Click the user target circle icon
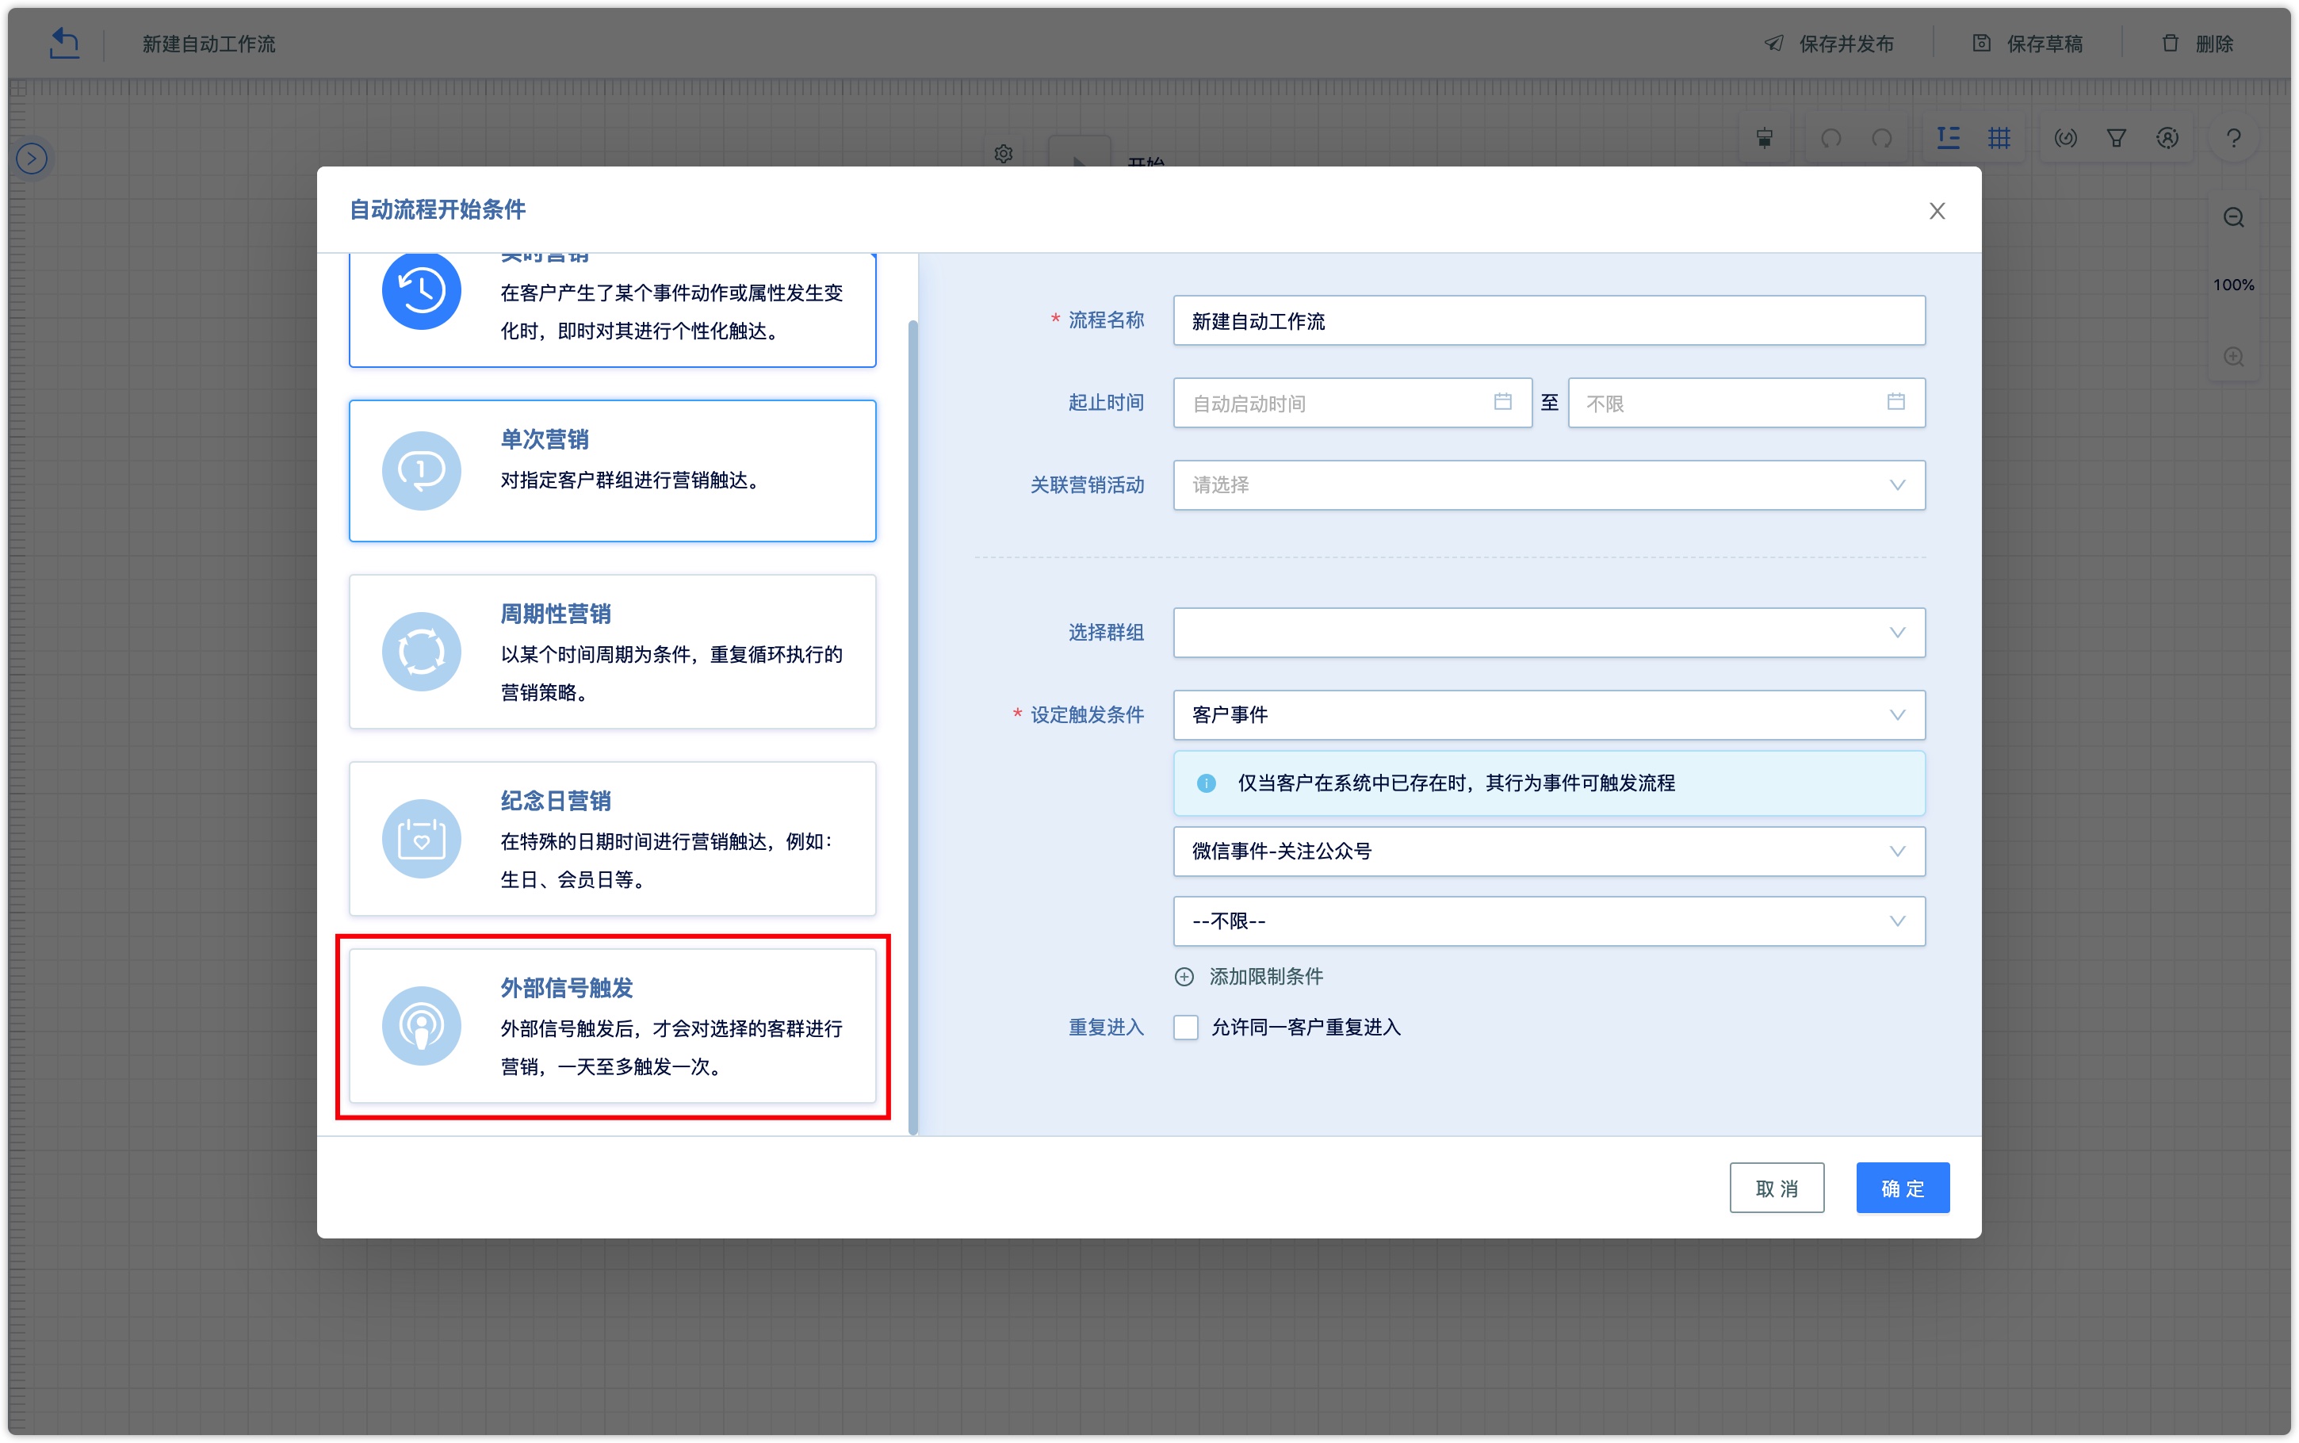Image resolution: width=2299 pixels, height=1443 pixels. click(2167, 139)
